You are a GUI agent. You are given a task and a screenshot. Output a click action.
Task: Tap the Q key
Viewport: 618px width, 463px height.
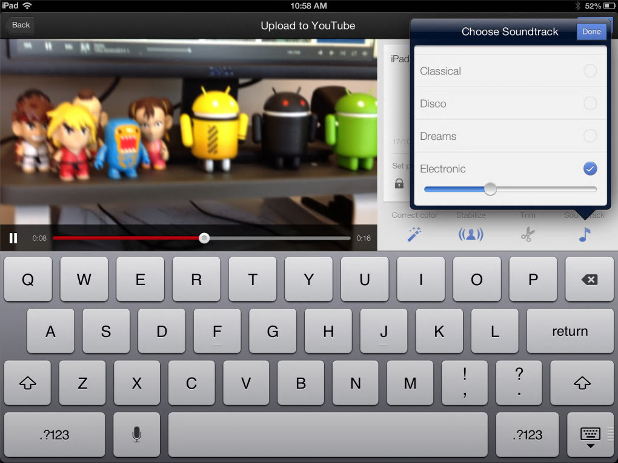click(28, 280)
